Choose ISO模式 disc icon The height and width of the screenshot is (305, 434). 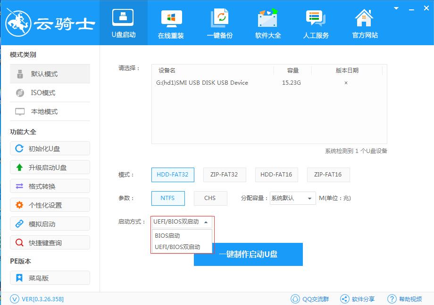point(20,93)
